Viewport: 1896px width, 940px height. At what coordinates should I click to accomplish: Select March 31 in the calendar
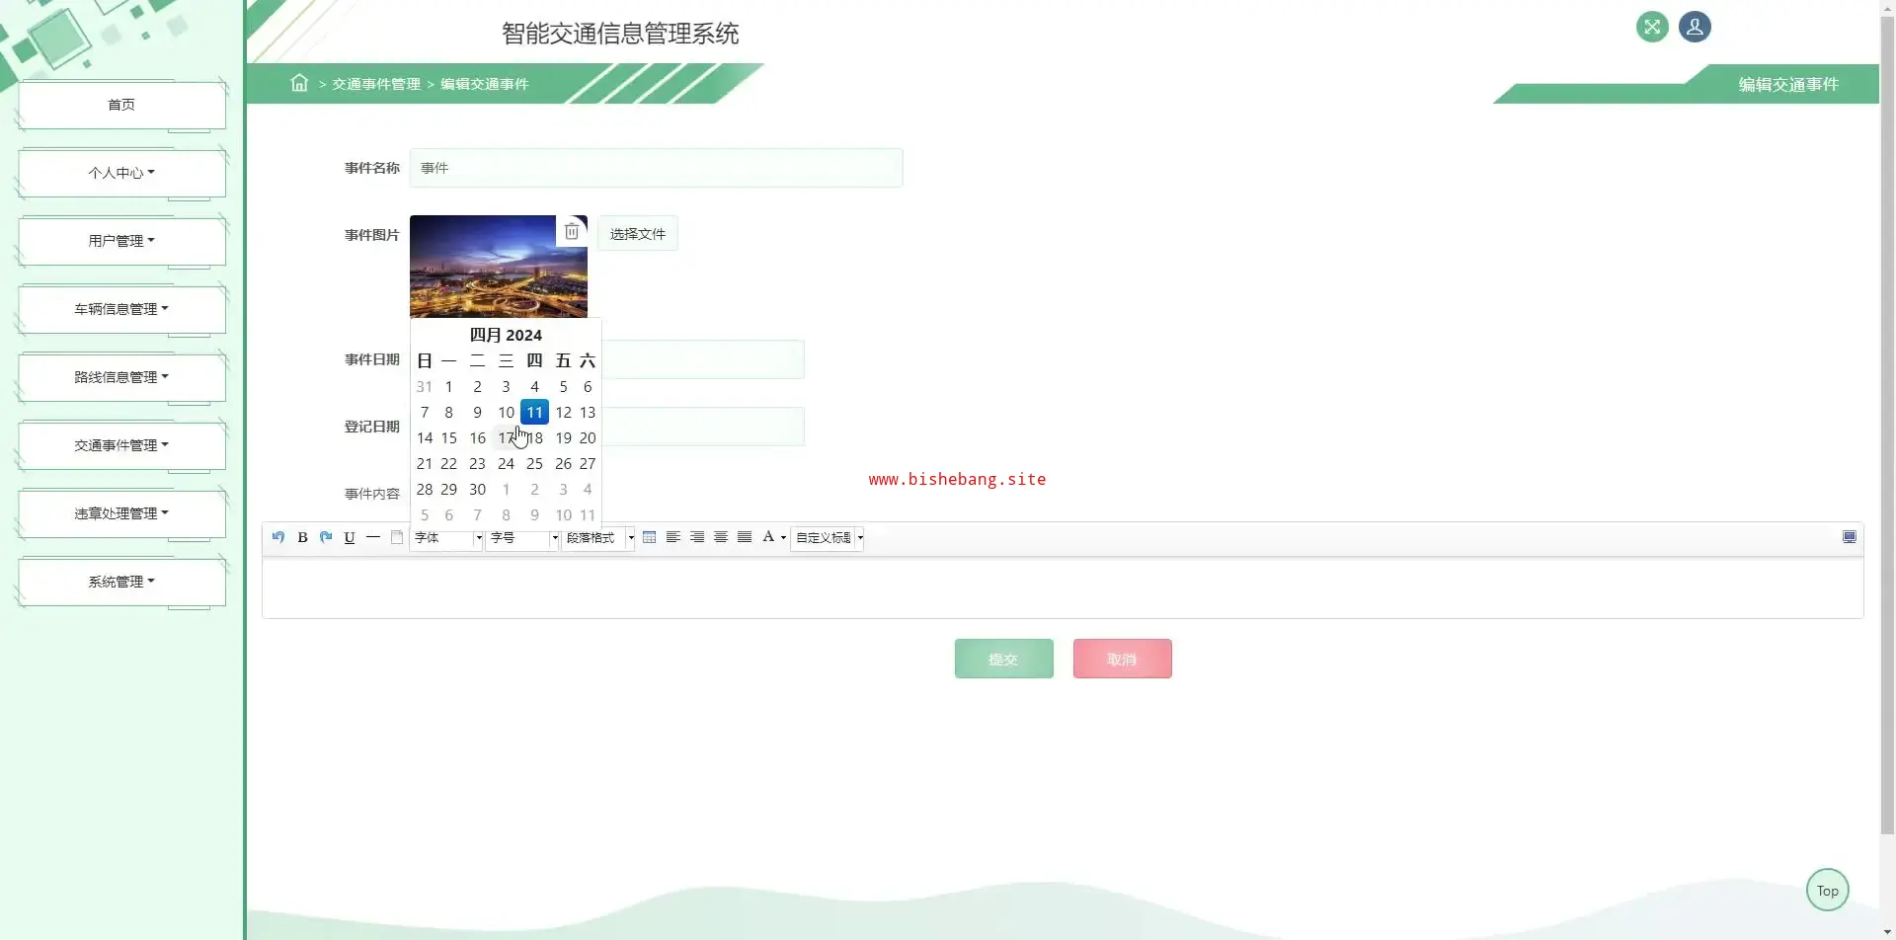425,386
